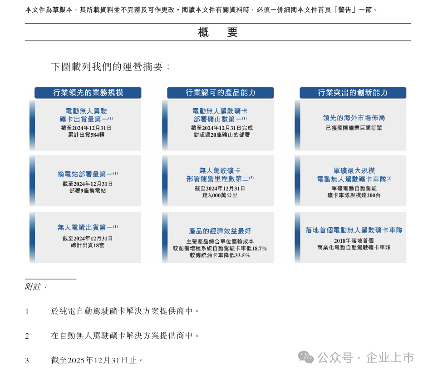Click the header 行業突出的創新能力
Image resolution: width=428 pixels, height=375 pixels.
353,93
